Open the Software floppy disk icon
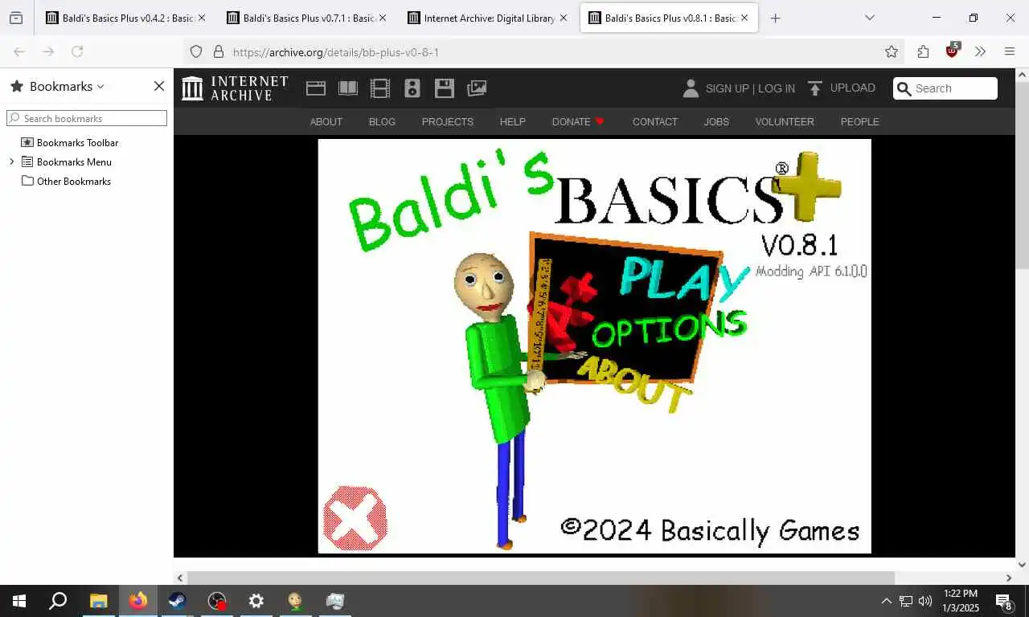1029x617 pixels. point(445,88)
